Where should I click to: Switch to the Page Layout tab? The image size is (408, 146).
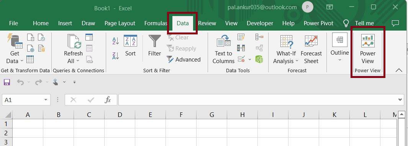pyautogui.click(x=120, y=23)
